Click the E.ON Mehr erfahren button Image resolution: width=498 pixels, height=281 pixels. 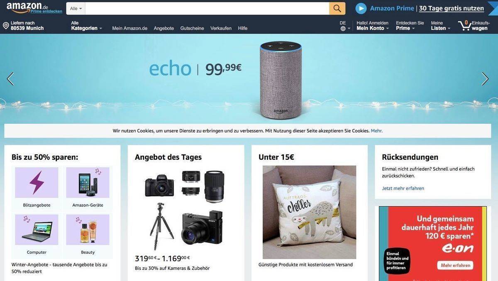(455, 265)
